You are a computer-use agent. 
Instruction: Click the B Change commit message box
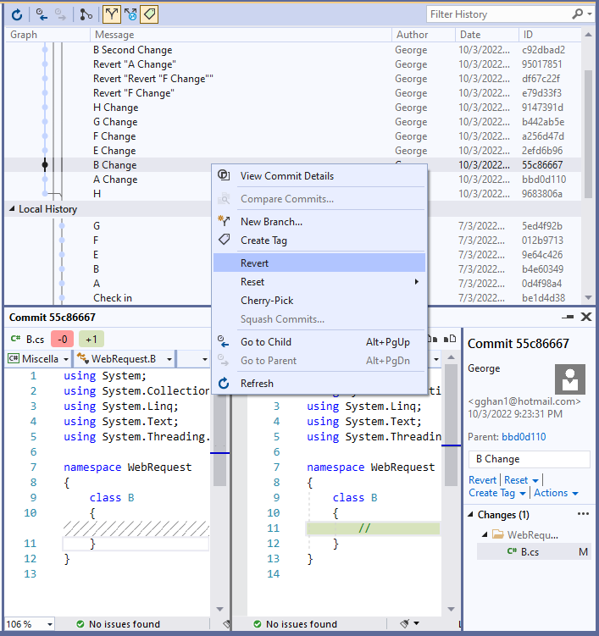pyautogui.click(x=530, y=459)
